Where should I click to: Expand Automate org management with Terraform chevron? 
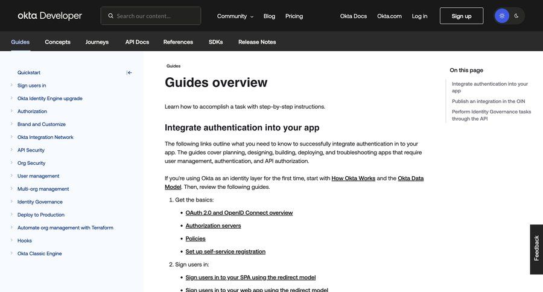[11, 227]
